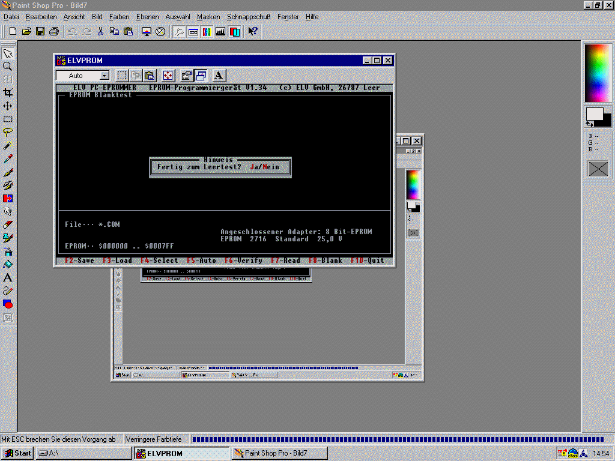Click the foreground color swatch
The height and width of the screenshot is (461, 615).
click(x=594, y=115)
